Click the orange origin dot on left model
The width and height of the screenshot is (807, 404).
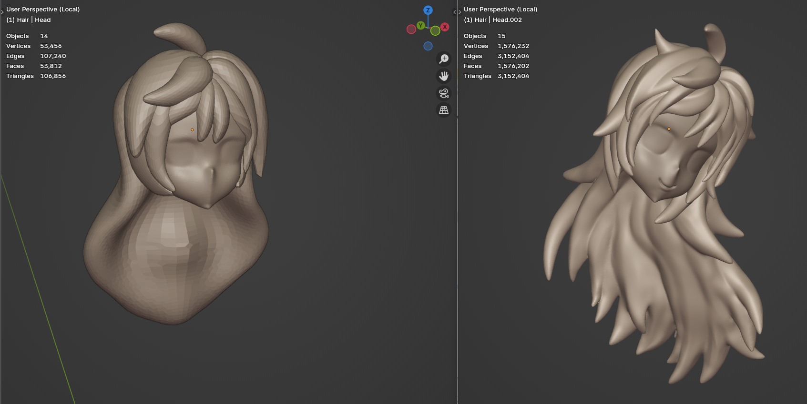(x=192, y=129)
